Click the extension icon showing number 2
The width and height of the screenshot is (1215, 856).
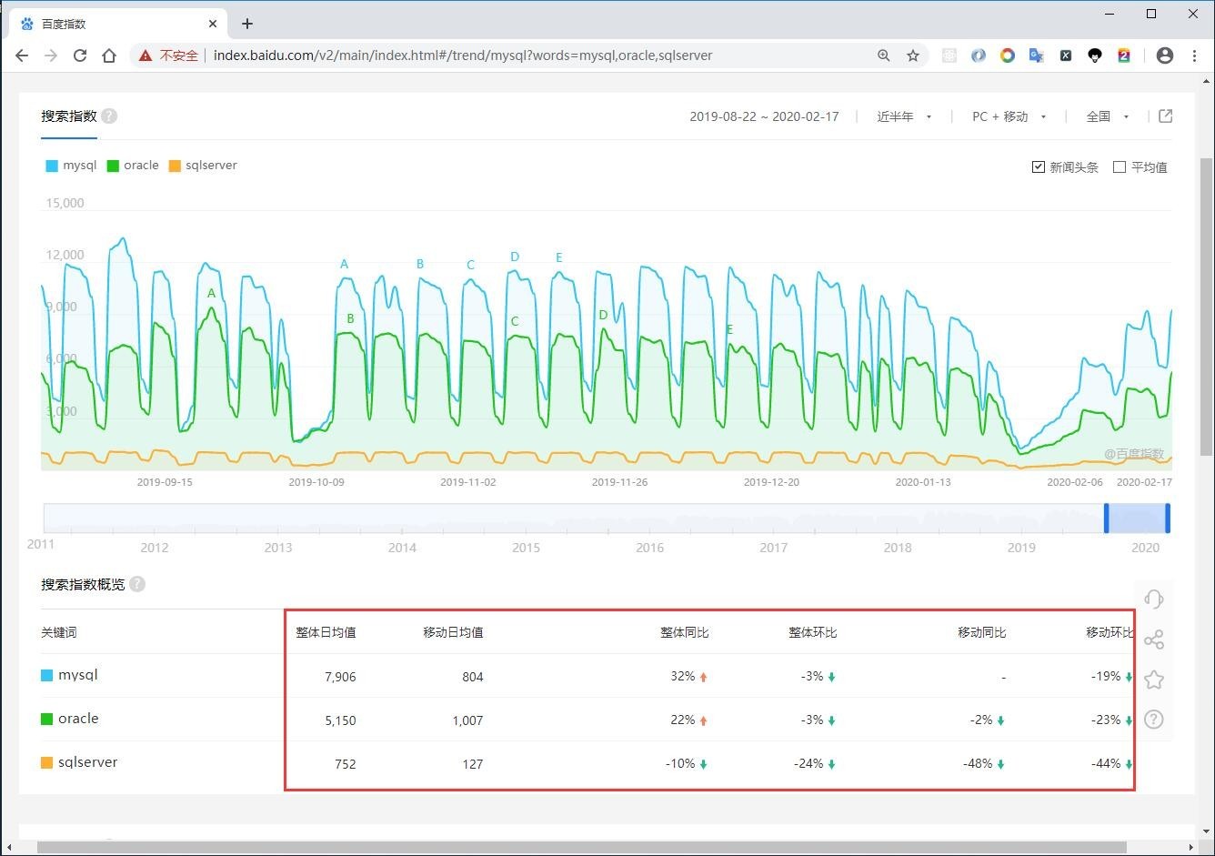point(1124,55)
